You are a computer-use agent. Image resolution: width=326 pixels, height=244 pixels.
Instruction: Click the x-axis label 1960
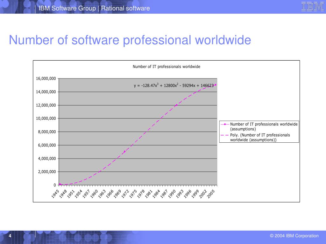(94, 194)
